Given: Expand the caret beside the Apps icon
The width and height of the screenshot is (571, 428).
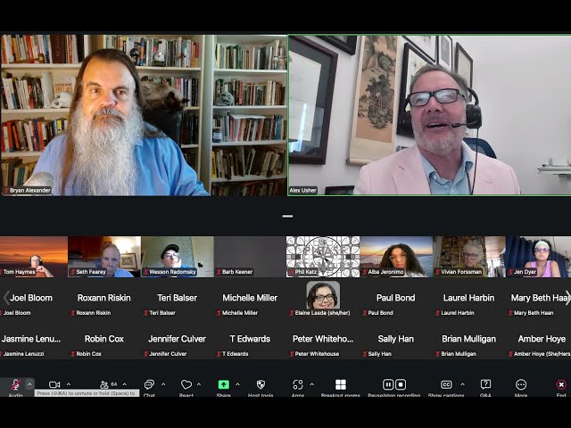Looking at the screenshot, I should point(311,384).
